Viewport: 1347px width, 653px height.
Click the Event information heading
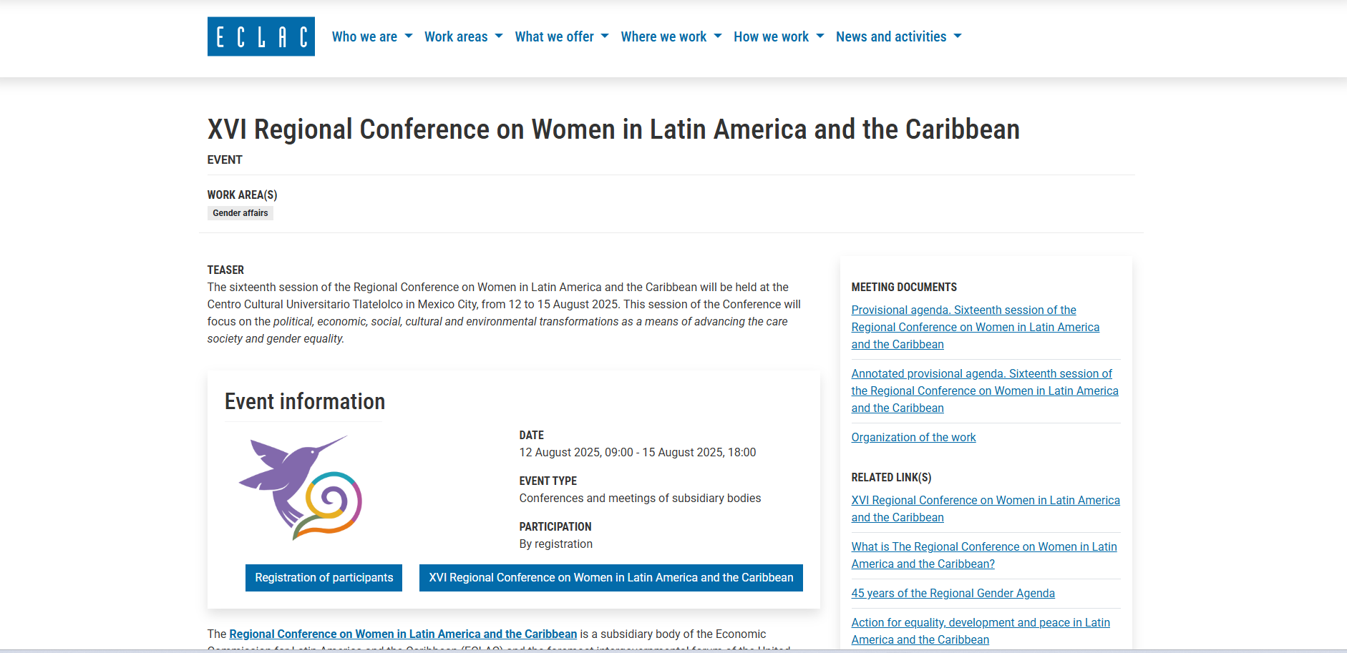click(x=305, y=402)
